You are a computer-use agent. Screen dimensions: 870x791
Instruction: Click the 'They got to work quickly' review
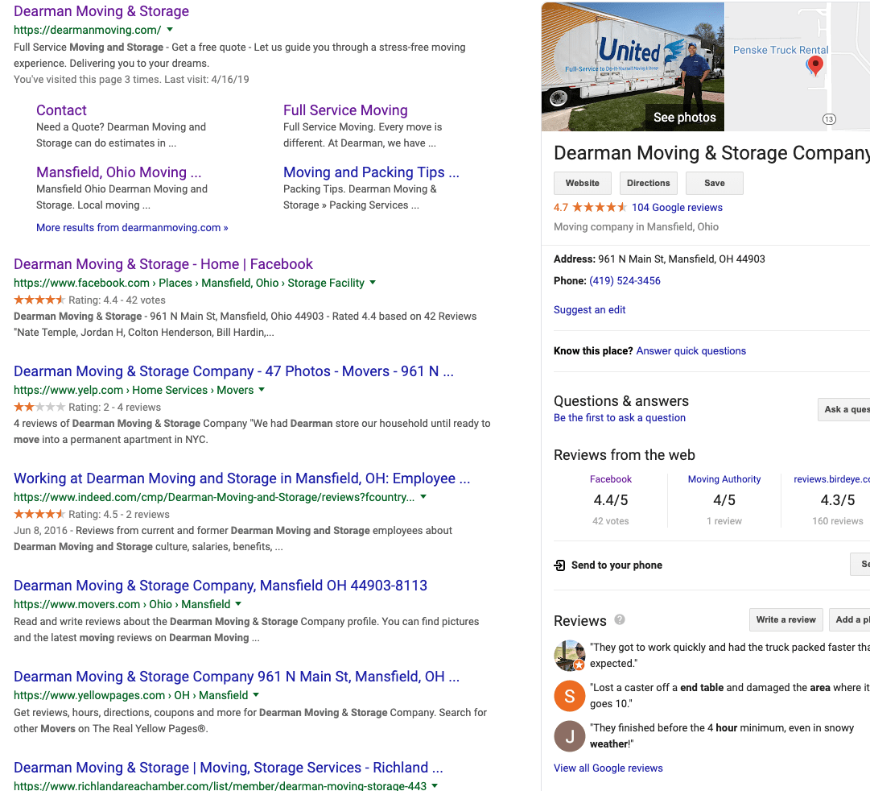(730, 656)
